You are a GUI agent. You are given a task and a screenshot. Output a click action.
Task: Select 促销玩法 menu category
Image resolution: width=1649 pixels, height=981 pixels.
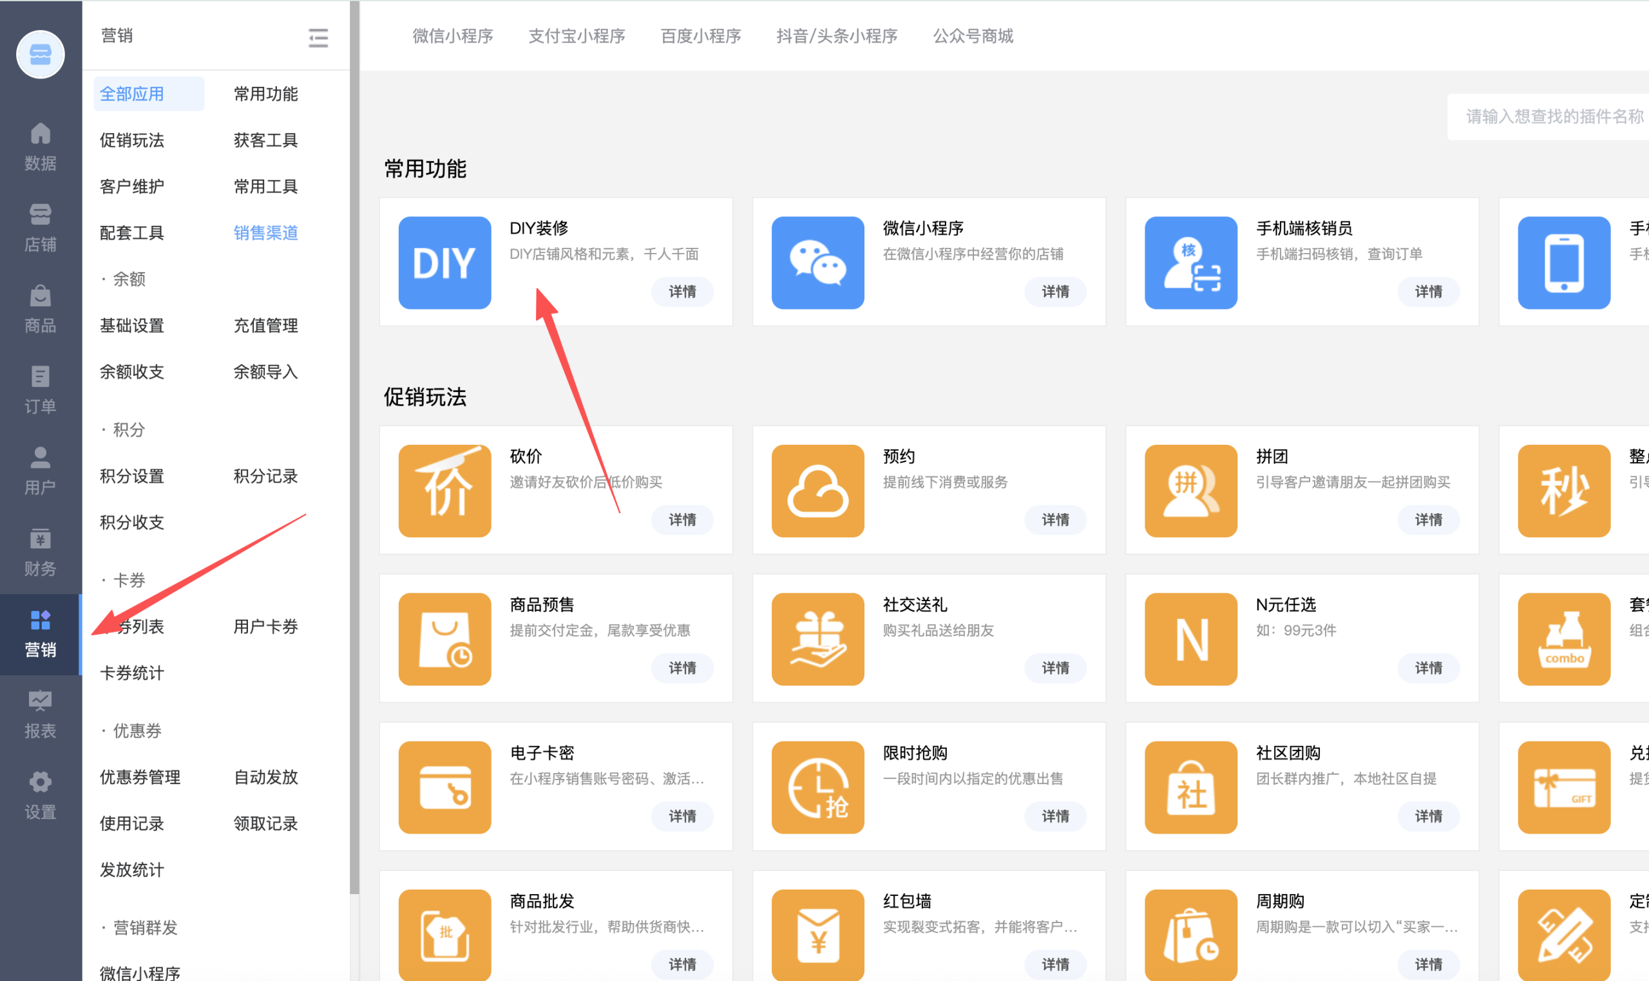[x=131, y=140]
